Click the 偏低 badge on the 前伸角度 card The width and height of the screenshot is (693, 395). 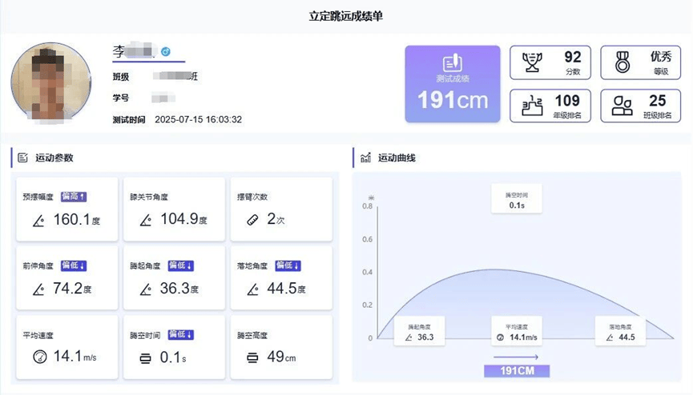tap(74, 265)
